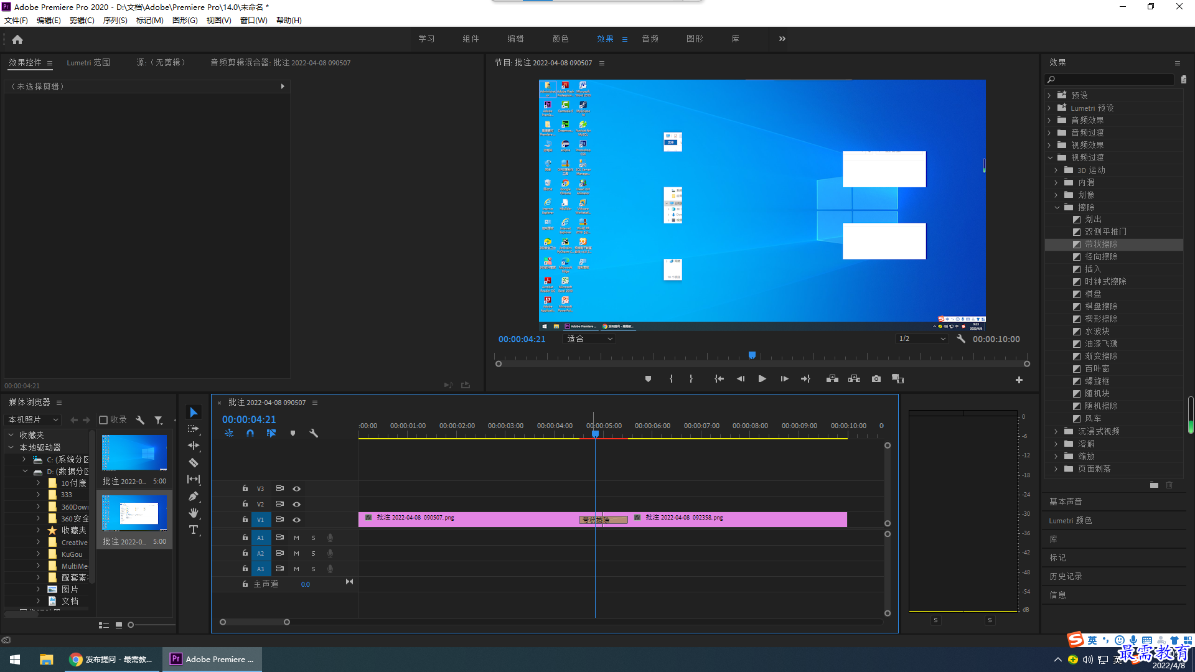Click the timeline playhead at 00:00:04:21
This screenshot has width=1195, height=672.
pyautogui.click(x=595, y=434)
